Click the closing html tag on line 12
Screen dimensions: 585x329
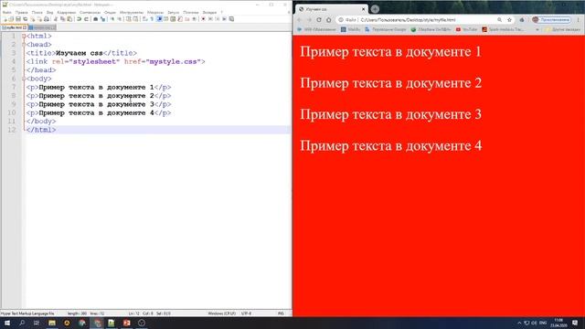pos(41,130)
